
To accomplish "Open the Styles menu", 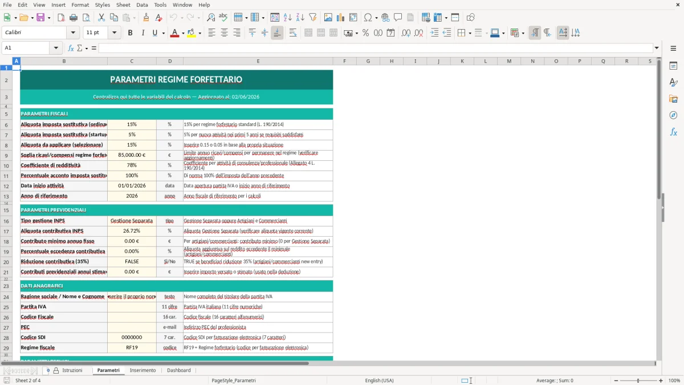I will pyautogui.click(x=103, y=5).
